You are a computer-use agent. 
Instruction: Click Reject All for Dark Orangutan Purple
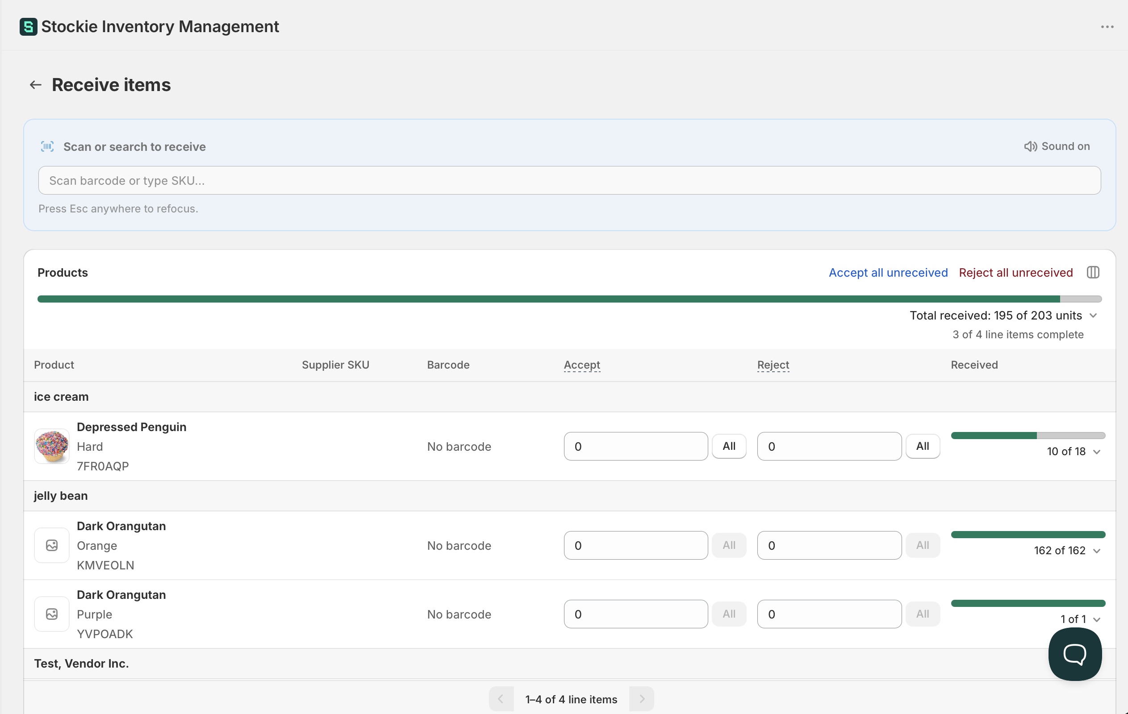pos(922,614)
